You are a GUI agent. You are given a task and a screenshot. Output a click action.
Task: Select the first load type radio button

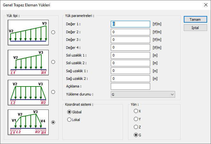(53, 32)
